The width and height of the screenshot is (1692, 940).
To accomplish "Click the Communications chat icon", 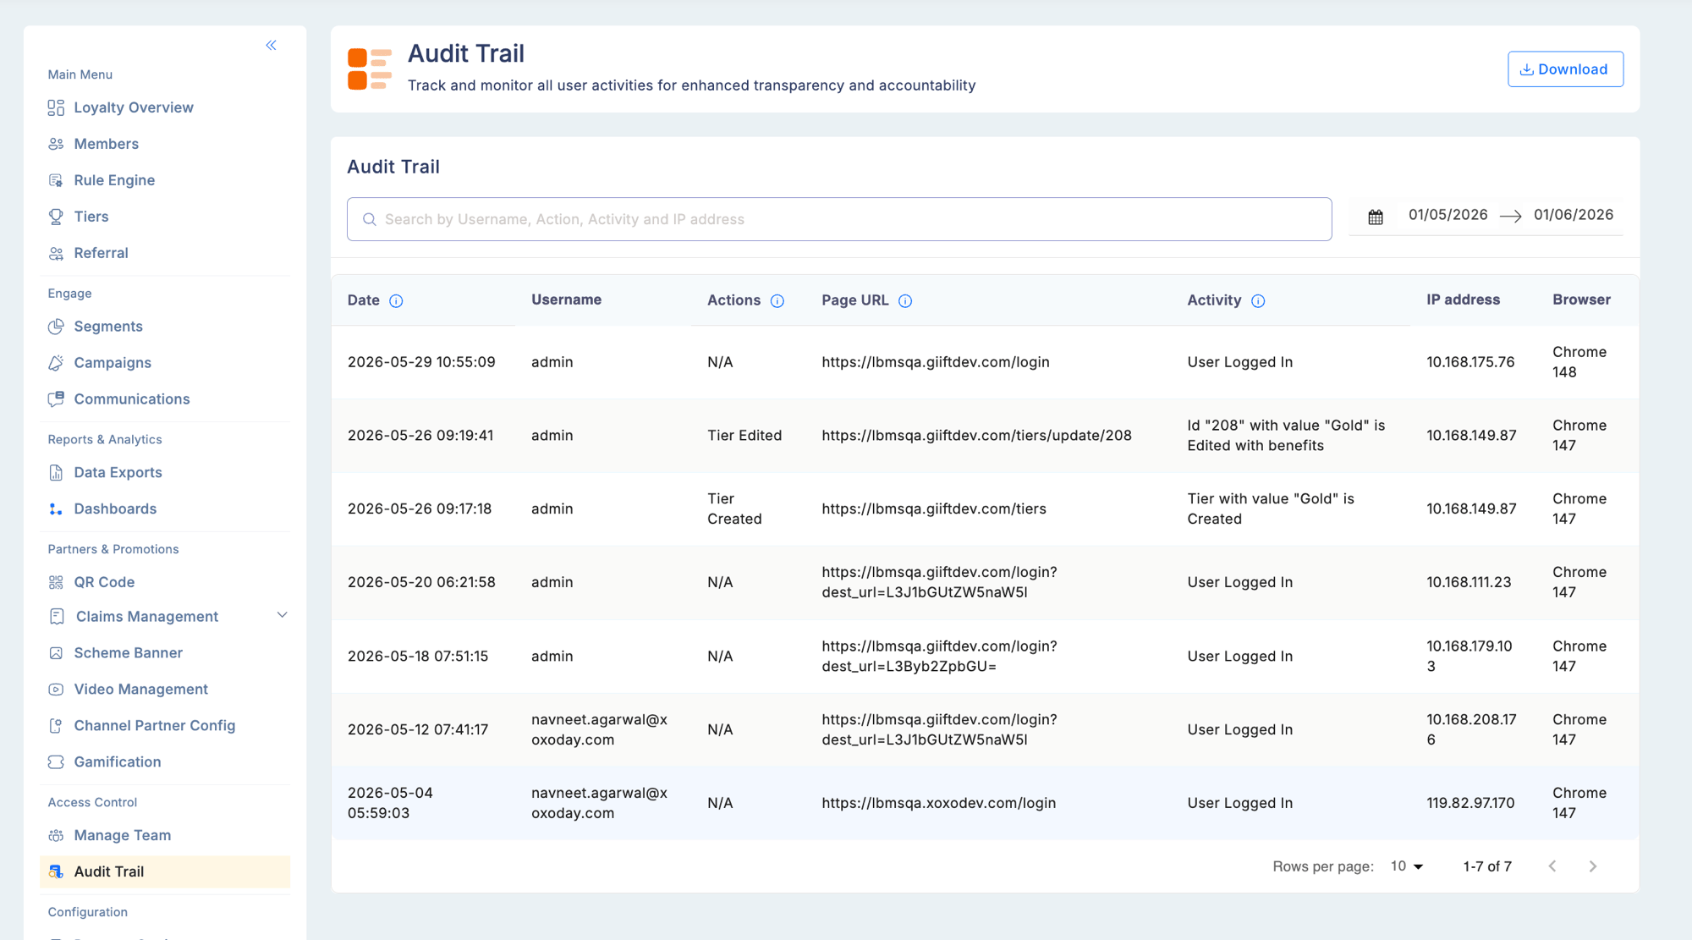I will (56, 399).
